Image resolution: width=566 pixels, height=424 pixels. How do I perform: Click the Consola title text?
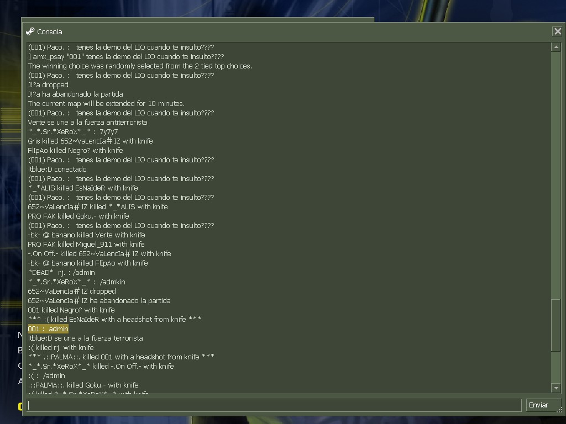pyautogui.click(x=49, y=31)
